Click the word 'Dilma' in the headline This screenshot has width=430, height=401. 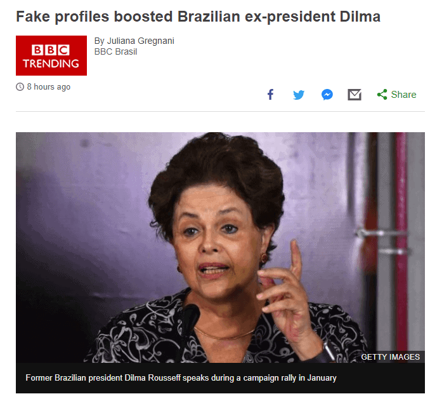(x=360, y=17)
